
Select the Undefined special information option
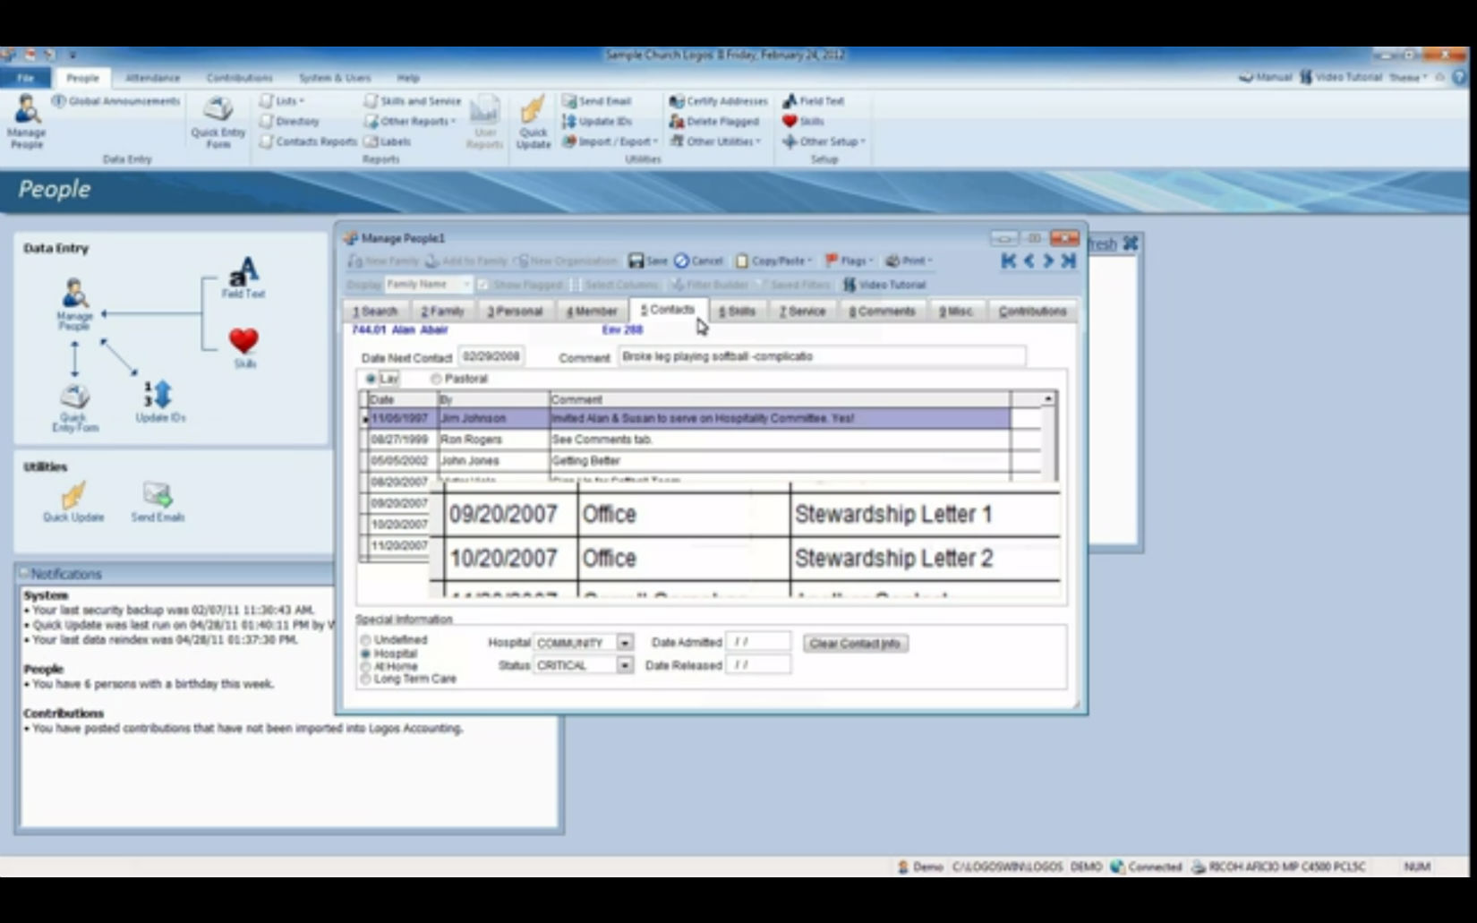click(x=365, y=640)
